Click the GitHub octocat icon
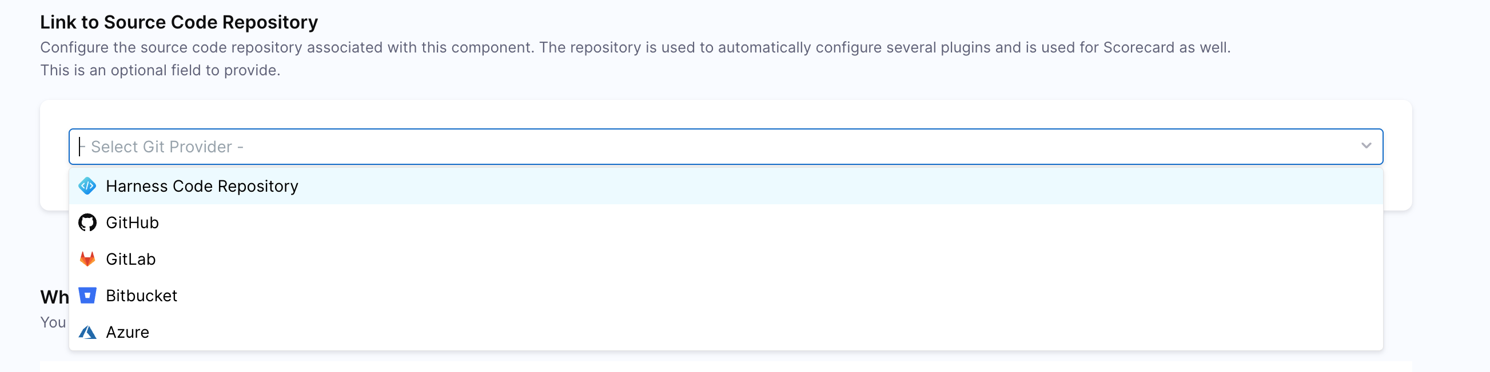 click(x=87, y=223)
